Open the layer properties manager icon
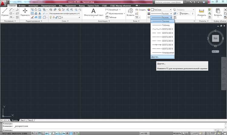The width and height of the screenshot is (227, 135). pyautogui.click(x=51, y=10)
